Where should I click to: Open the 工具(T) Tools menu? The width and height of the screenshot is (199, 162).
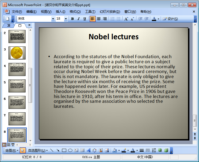90,12
